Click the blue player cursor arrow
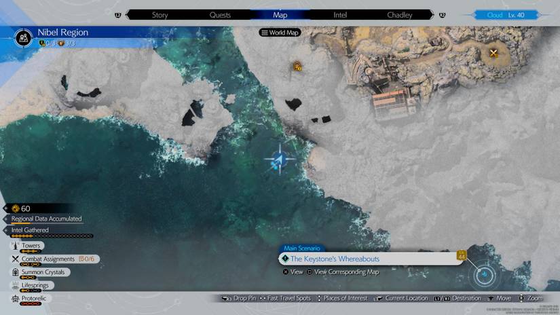The height and width of the screenshot is (315, 560). 278,160
